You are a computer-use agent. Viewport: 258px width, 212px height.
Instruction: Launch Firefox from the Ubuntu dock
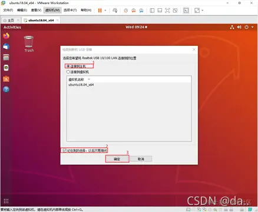pyautogui.click(x=6, y=36)
